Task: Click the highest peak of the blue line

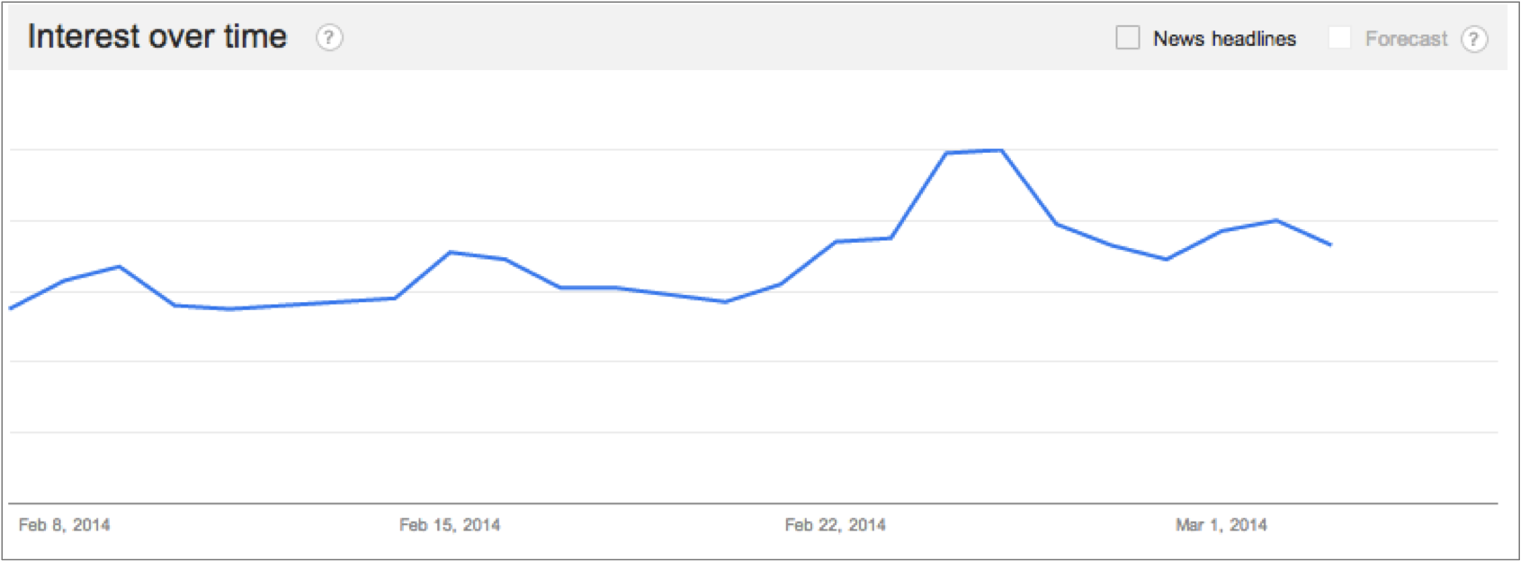Action: [1001, 150]
